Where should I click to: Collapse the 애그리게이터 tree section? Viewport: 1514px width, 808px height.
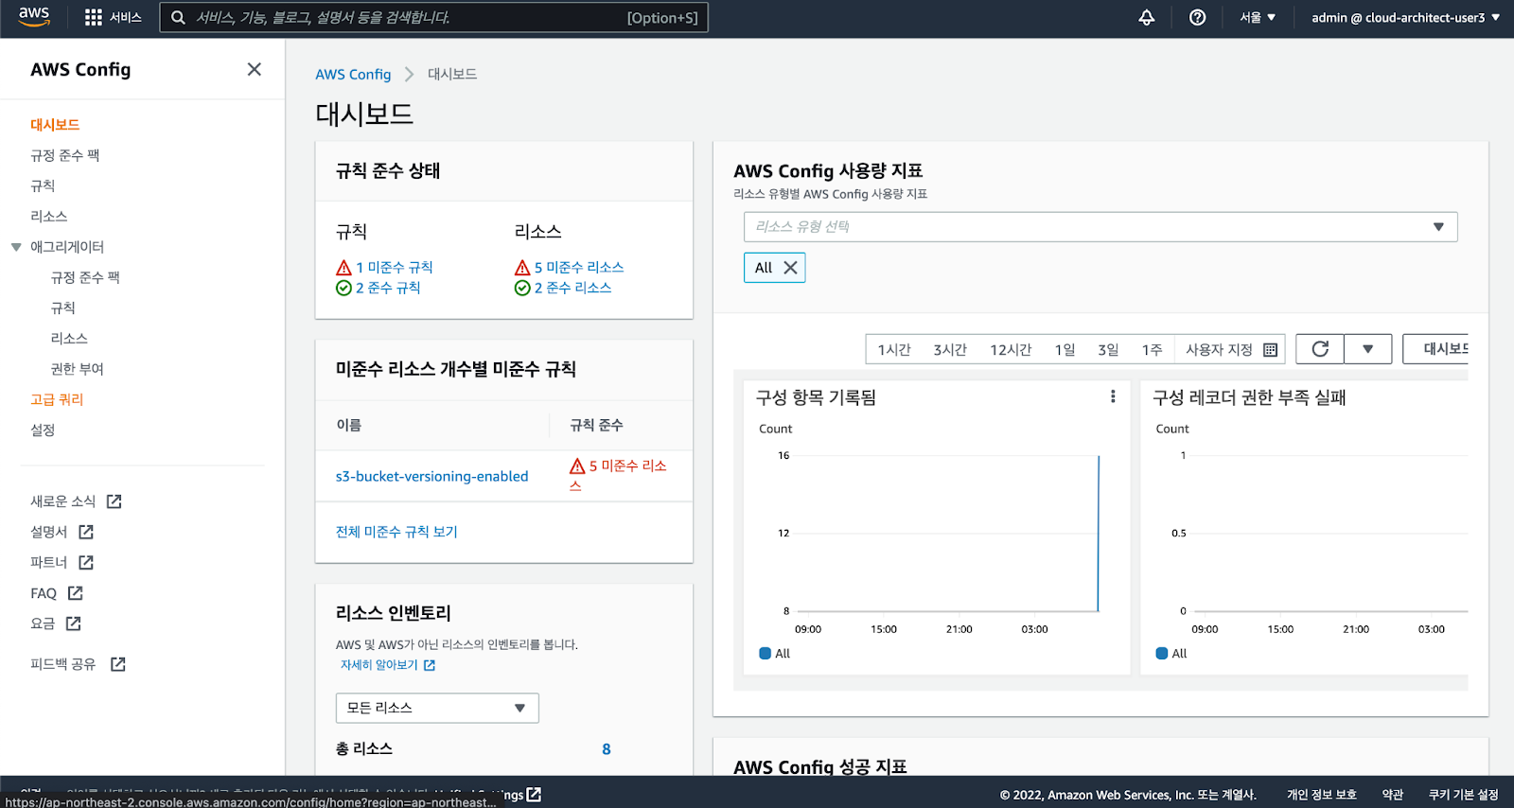(x=16, y=247)
